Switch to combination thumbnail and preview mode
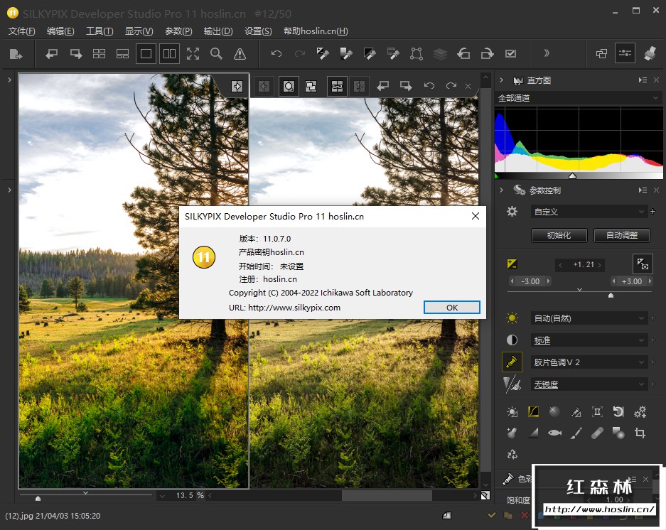 click(122, 54)
